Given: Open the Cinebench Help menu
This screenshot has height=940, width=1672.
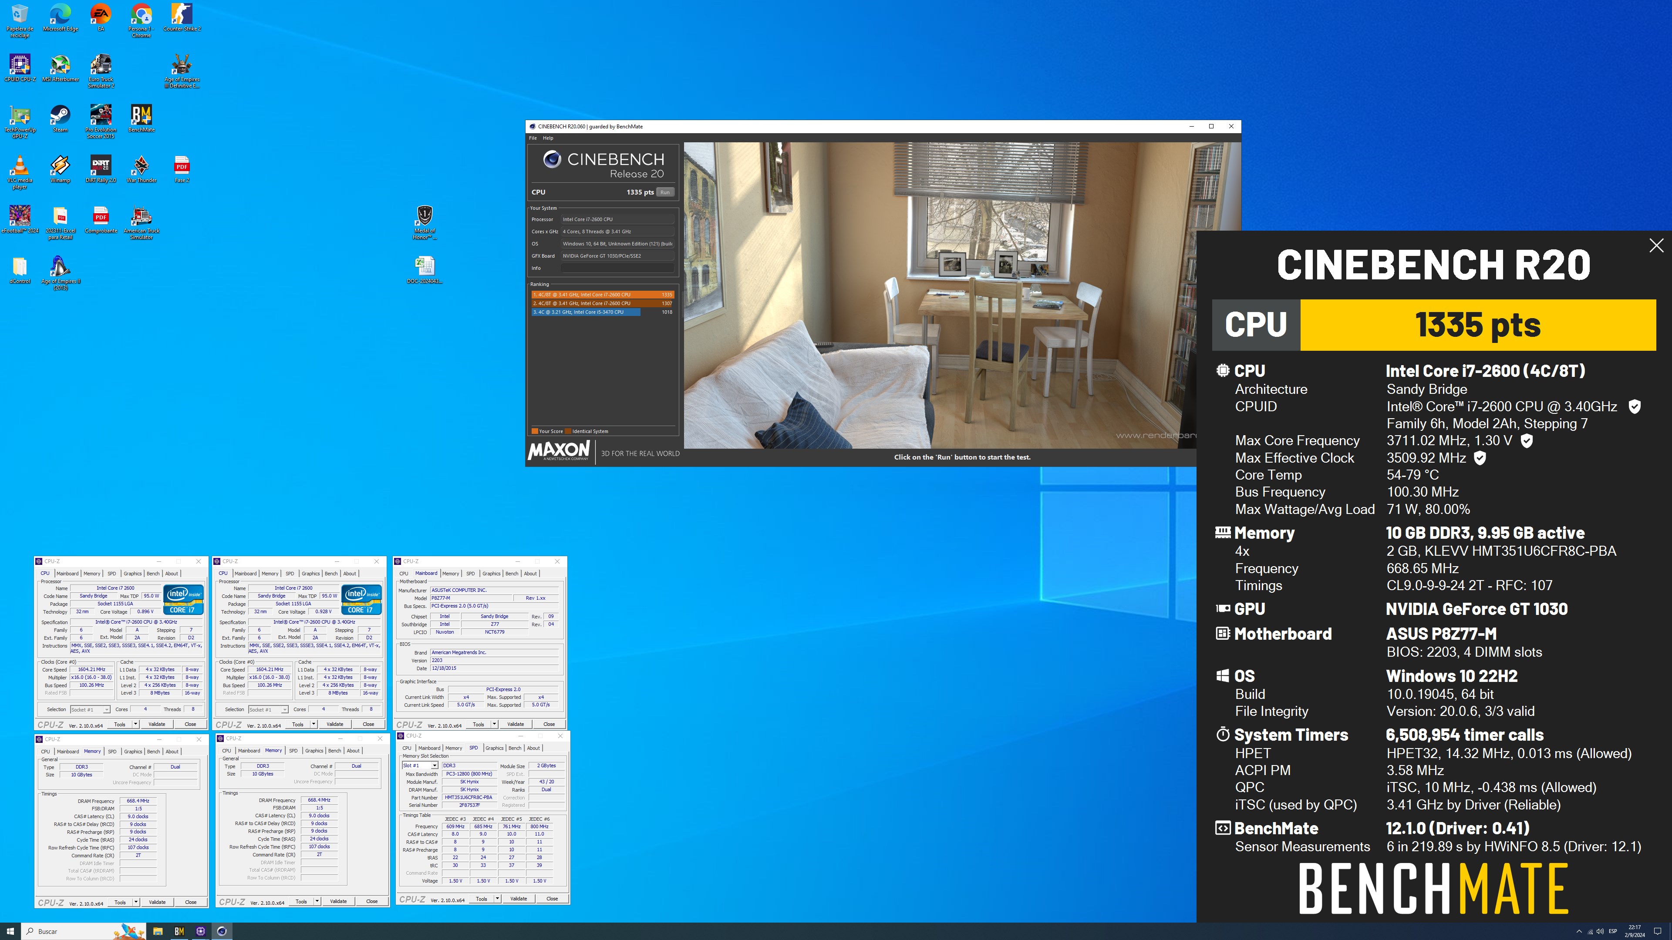Looking at the screenshot, I should coord(548,138).
